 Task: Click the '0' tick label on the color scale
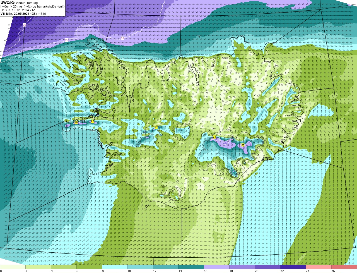1,271
